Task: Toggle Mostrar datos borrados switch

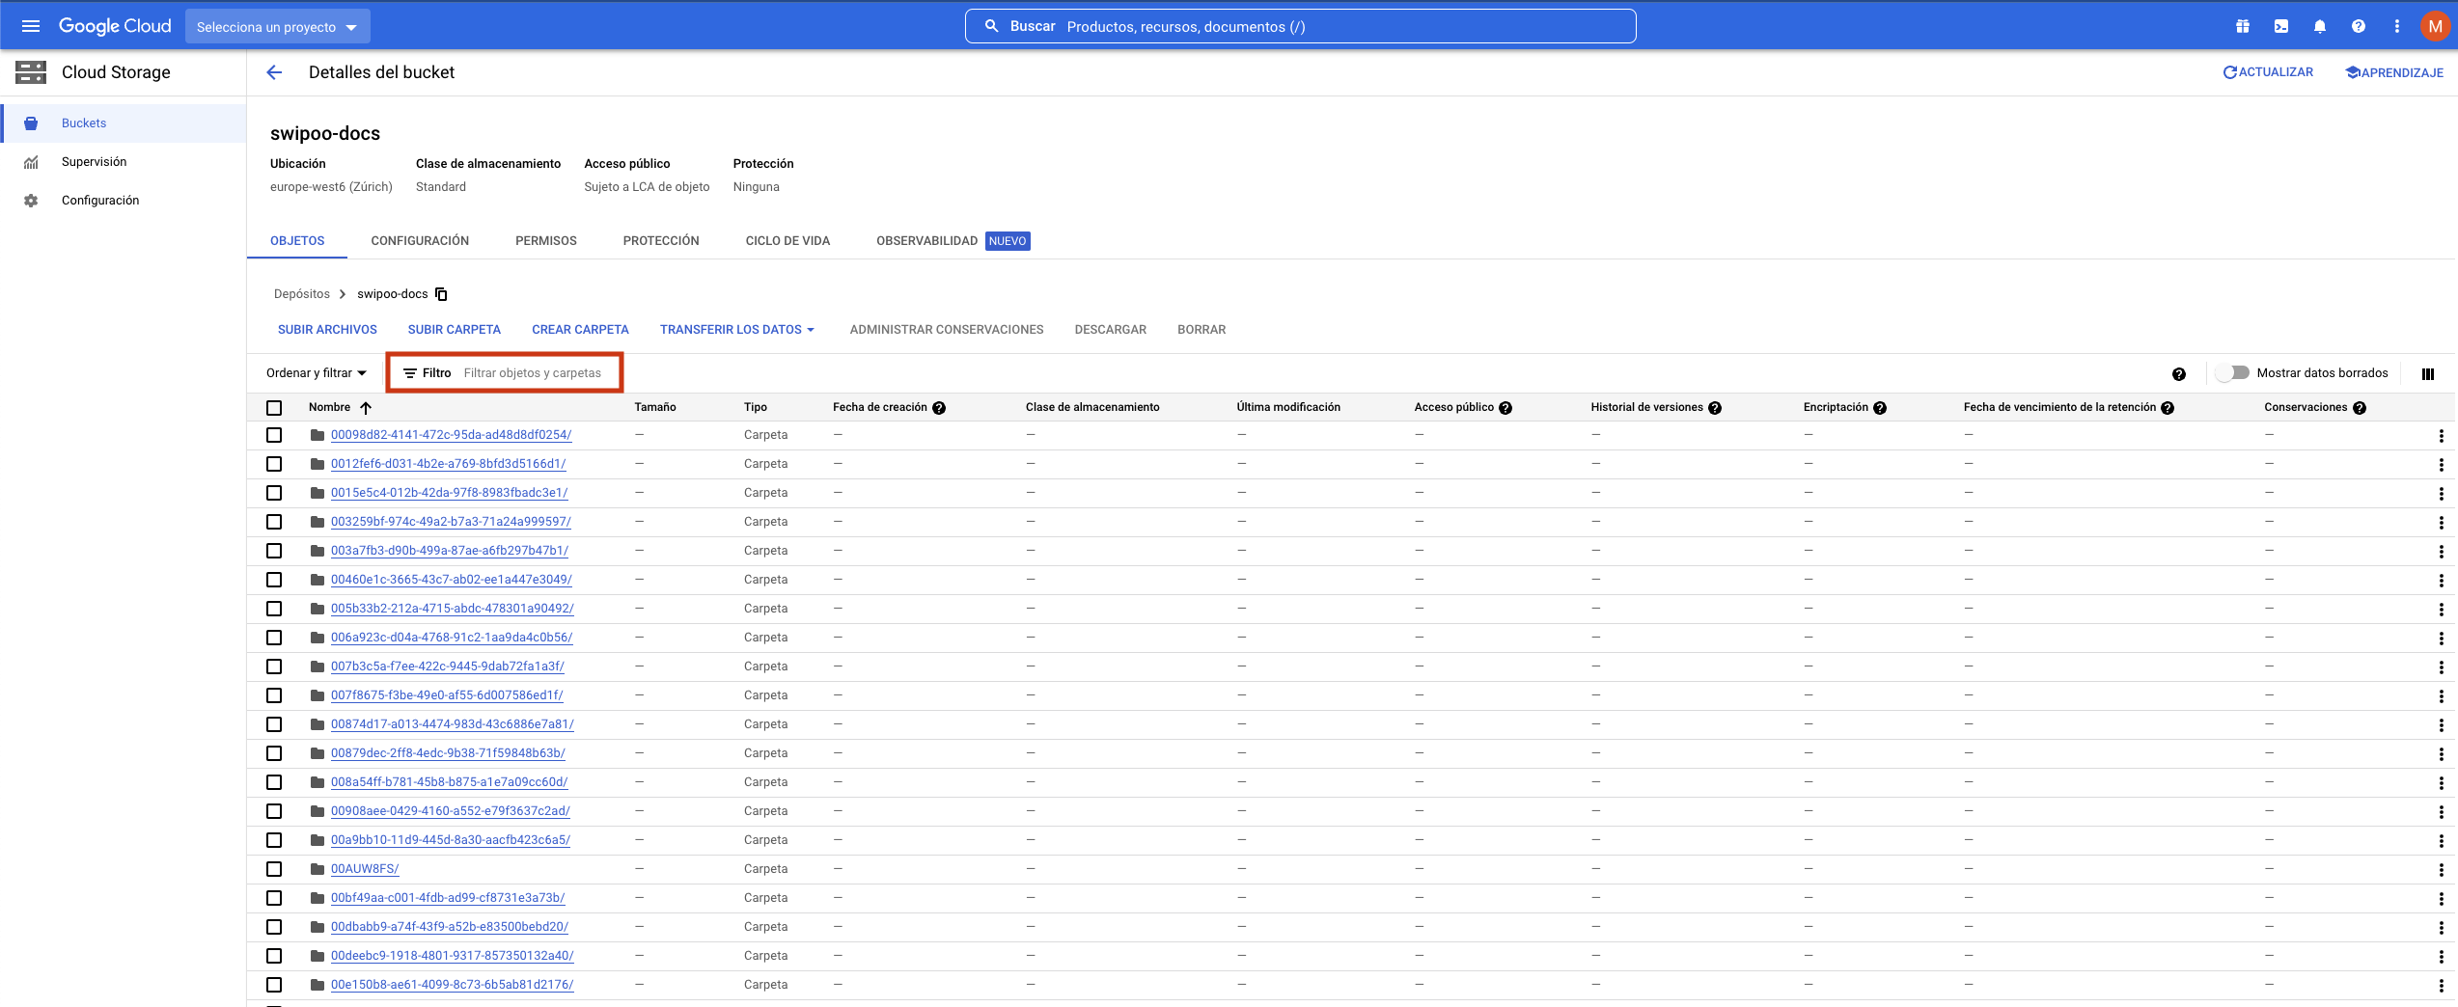Action: (2232, 373)
